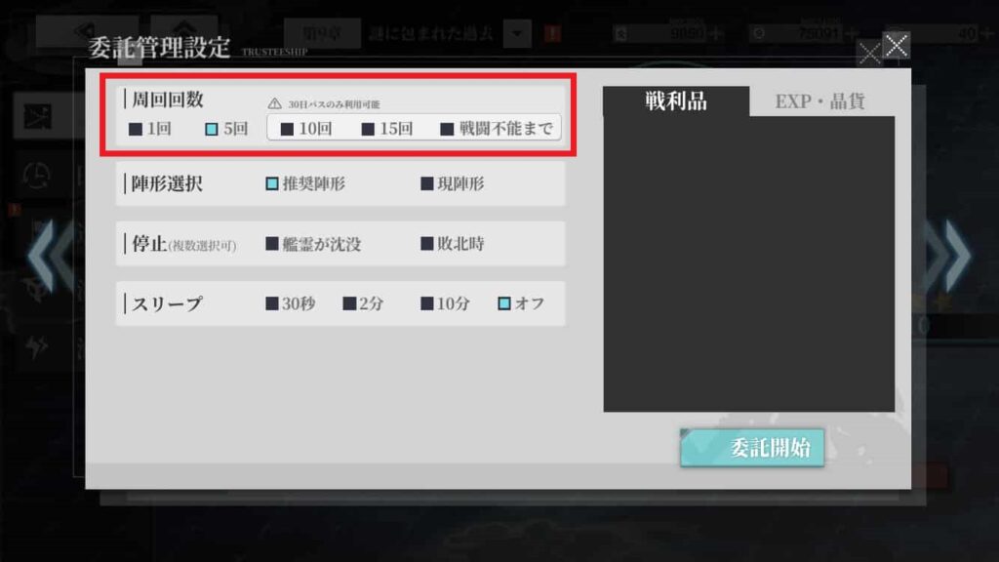Enable stop when 艦霊が沈没
Viewport: 999px width, 562px height.
[313, 244]
